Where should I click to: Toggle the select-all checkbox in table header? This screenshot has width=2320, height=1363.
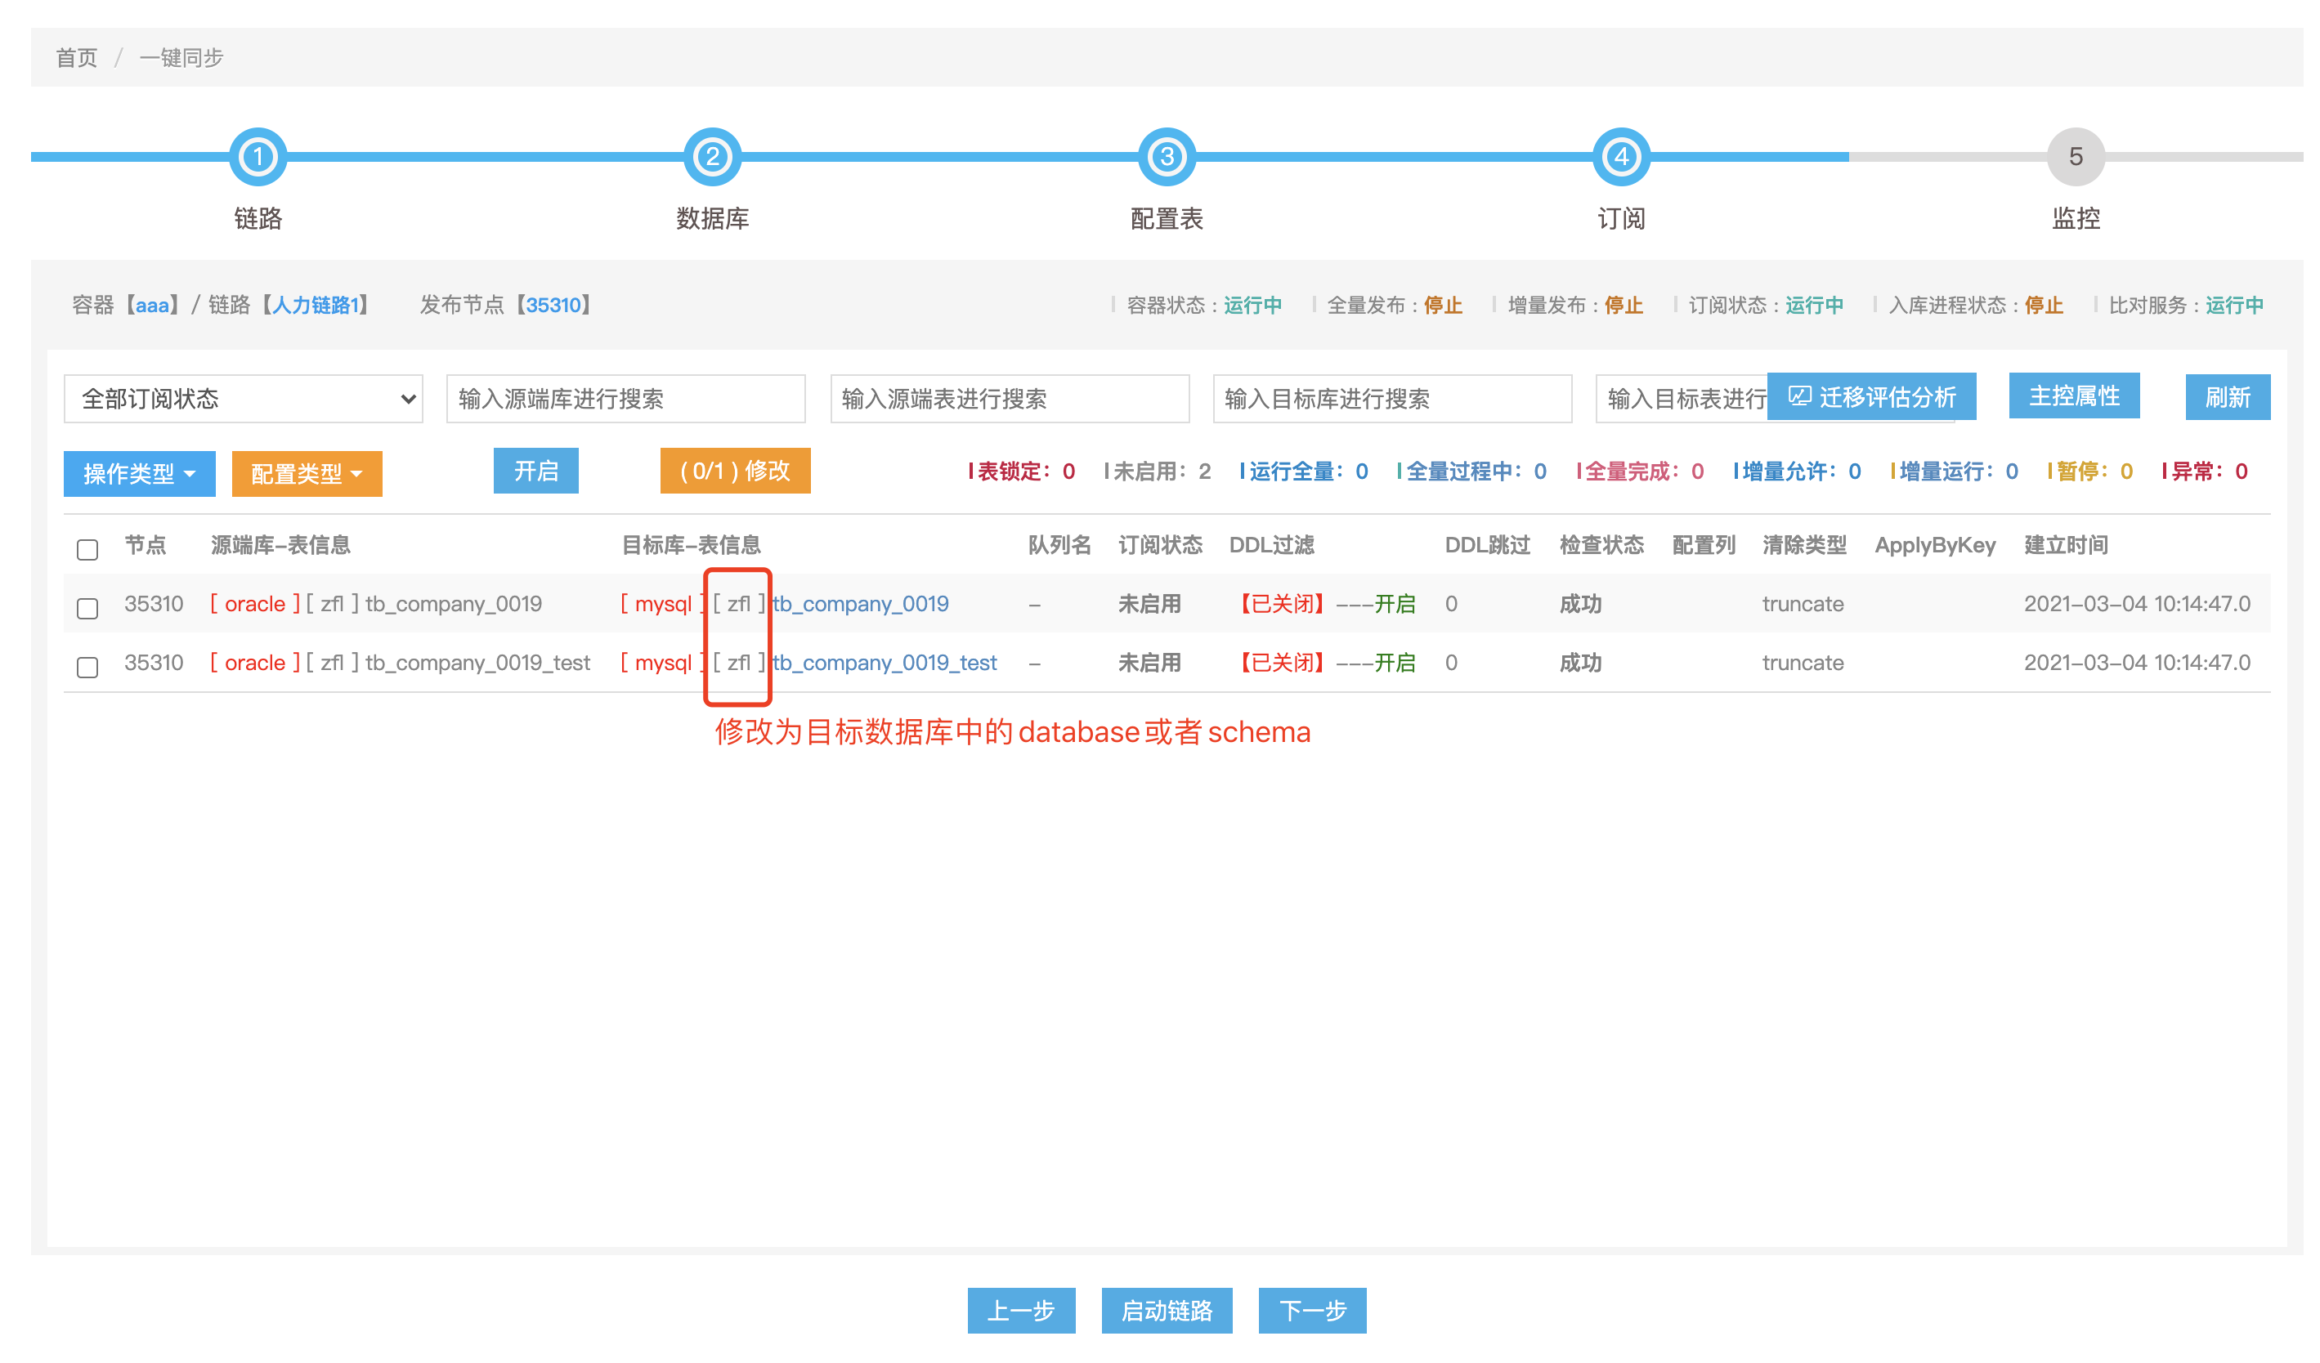tap(87, 551)
